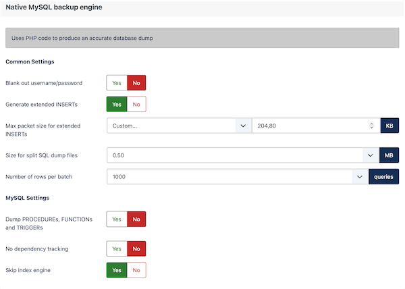Disable Generate extended INSERTs with No
The height and width of the screenshot is (289, 405).
click(136, 105)
